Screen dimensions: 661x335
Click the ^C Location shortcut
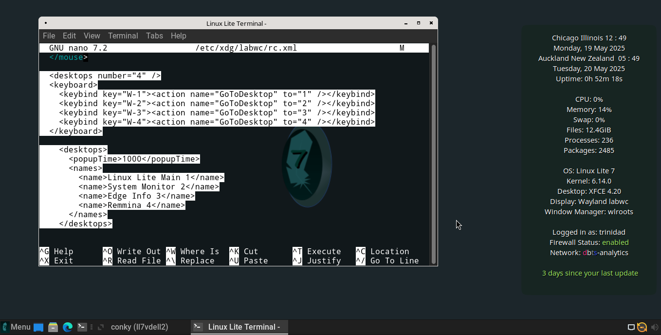coord(383,251)
